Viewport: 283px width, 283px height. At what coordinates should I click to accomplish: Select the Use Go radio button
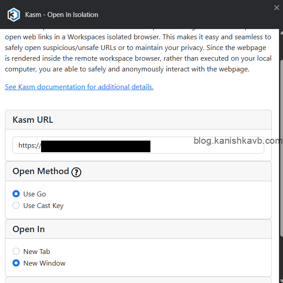point(16,194)
